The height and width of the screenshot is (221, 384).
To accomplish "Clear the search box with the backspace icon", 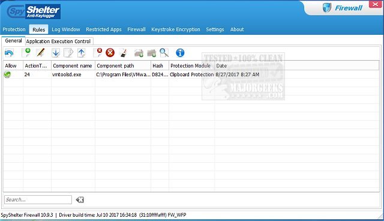I will click(80, 200).
